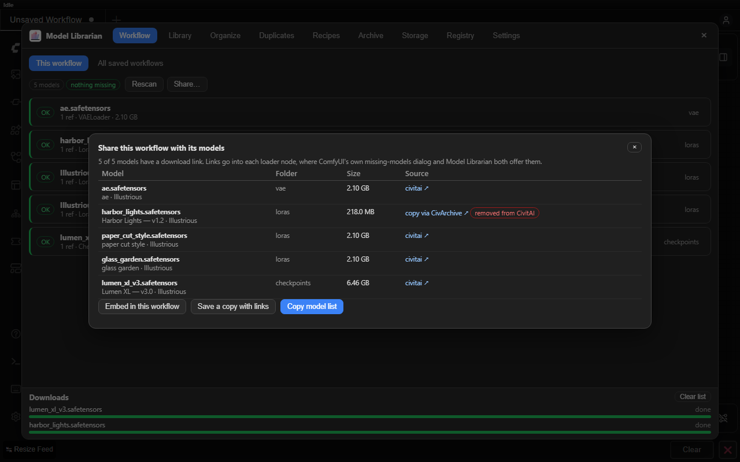Select the Archive tab
Image resolution: width=740 pixels, height=462 pixels.
point(371,36)
